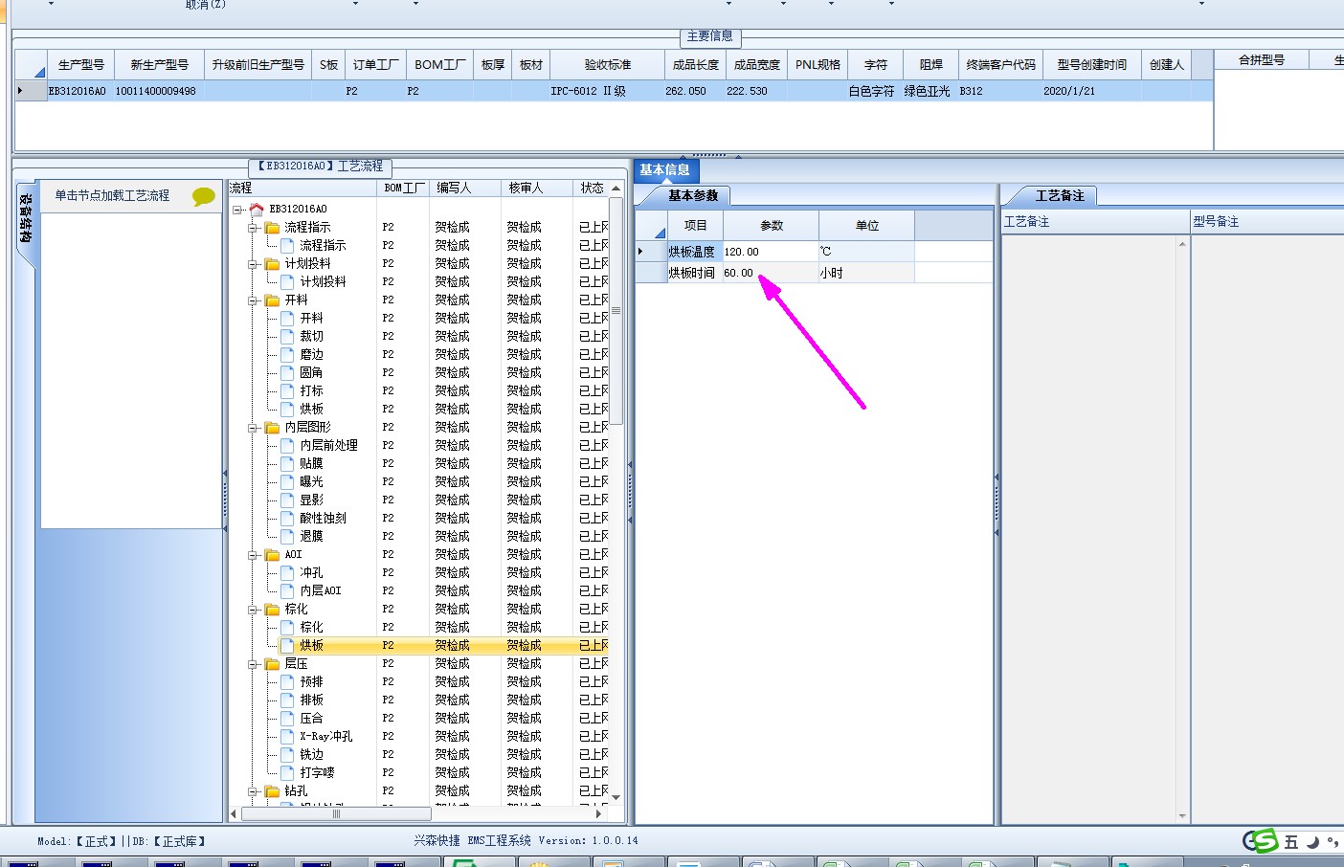Collapse the 流程指示 folder node
This screenshot has height=867, width=1344.
[254, 227]
